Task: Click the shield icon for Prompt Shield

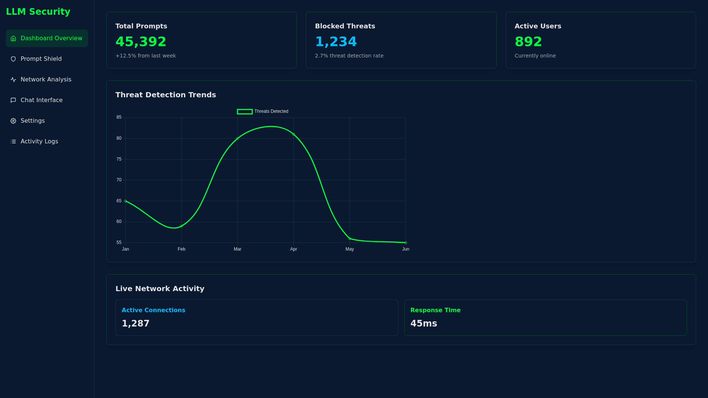Action: [x=13, y=59]
